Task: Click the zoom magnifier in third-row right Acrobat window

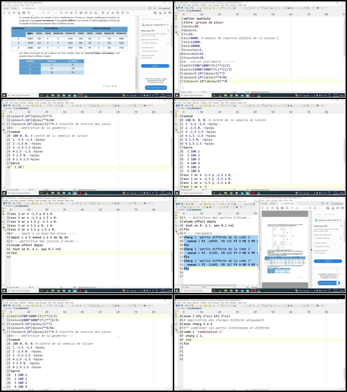Action: click(x=287, y=208)
